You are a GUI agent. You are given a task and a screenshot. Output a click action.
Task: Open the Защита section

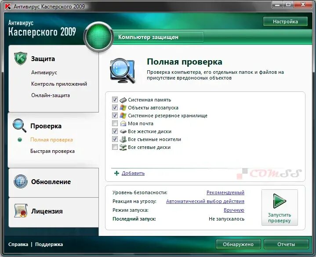pos(43,59)
